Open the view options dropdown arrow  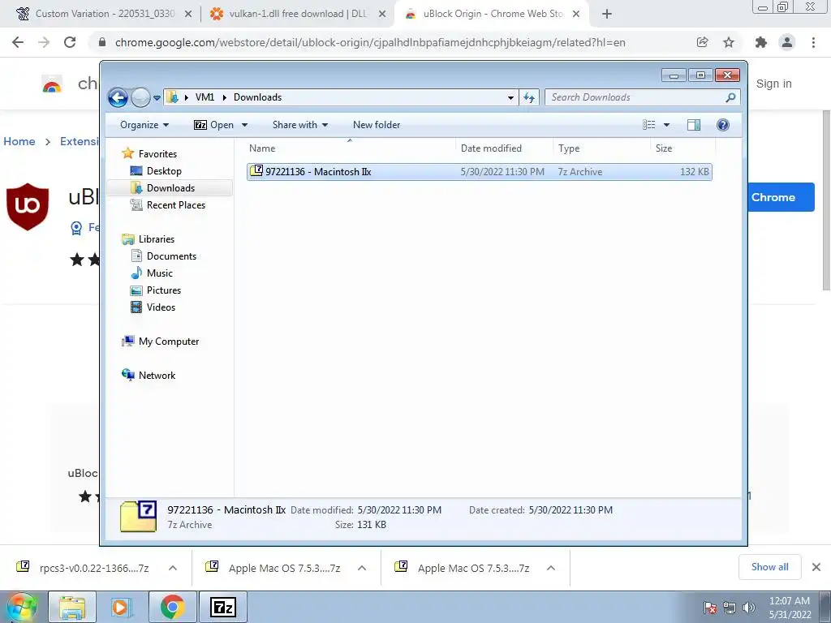pyautogui.click(x=667, y=125)
